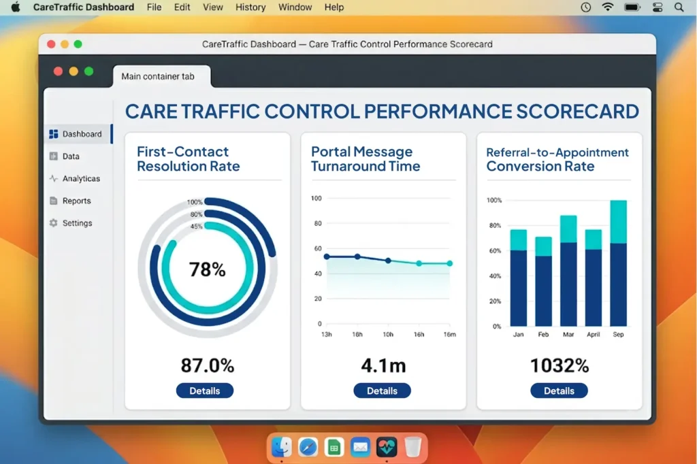Open Control Center icon

[x=658, y=7]
